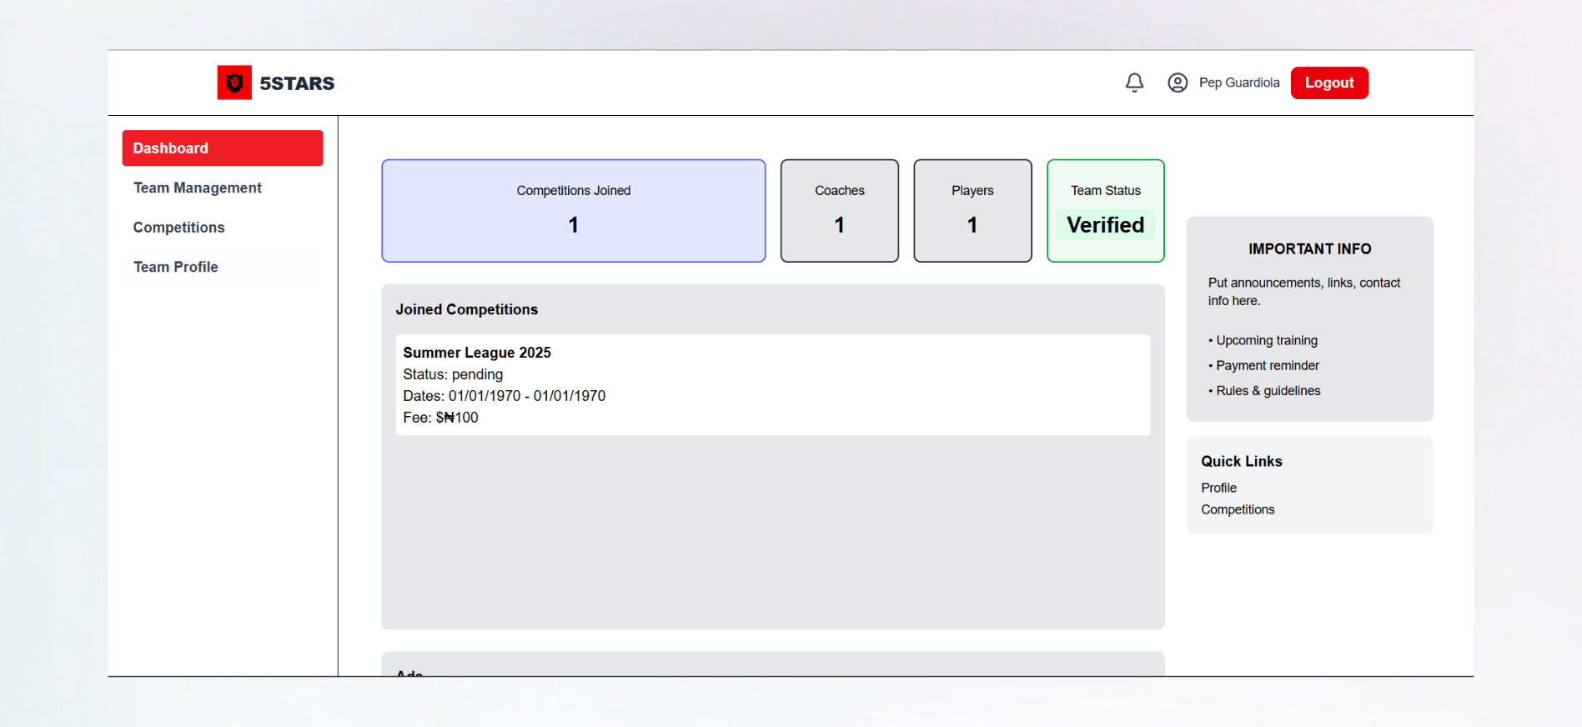Click the 5STARS shield logo icon
The width and height of the screenshot is (1582, 727).
coord(234,83)
